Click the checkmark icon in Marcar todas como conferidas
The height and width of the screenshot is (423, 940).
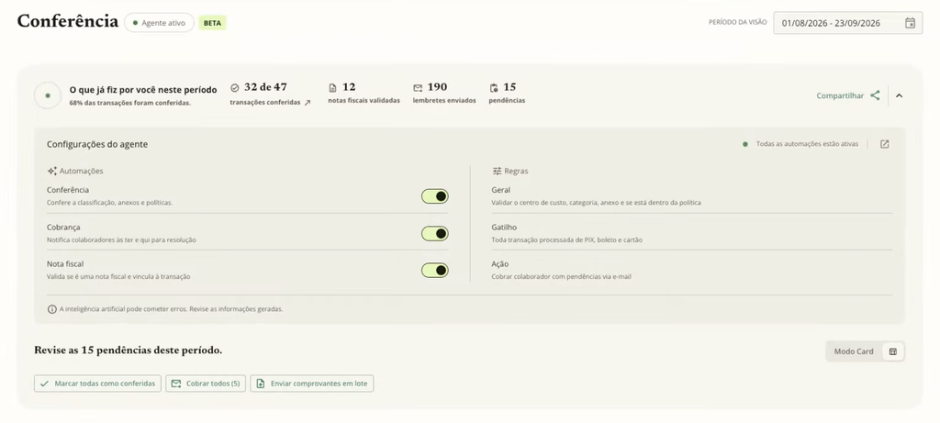tap(44, 384)
